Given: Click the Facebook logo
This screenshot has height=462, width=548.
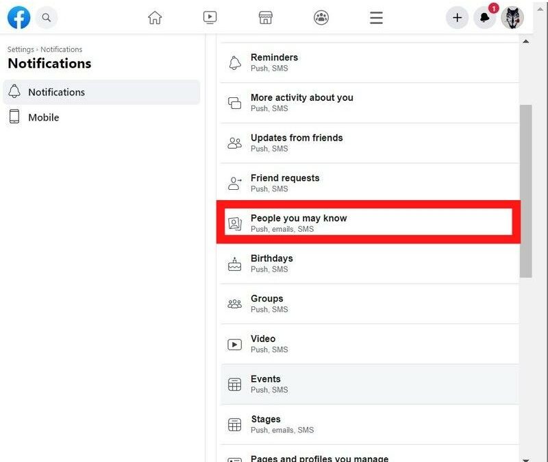Looking at the screenshot, I should (19, 18).
